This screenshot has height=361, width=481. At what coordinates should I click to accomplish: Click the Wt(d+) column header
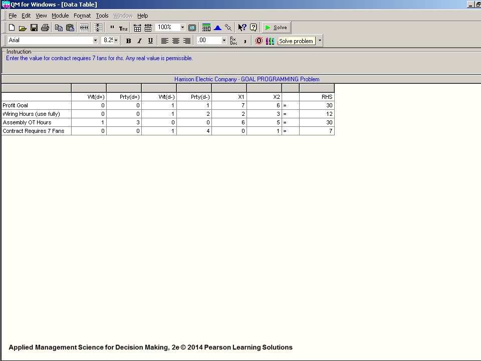click(x=89, y=97)
